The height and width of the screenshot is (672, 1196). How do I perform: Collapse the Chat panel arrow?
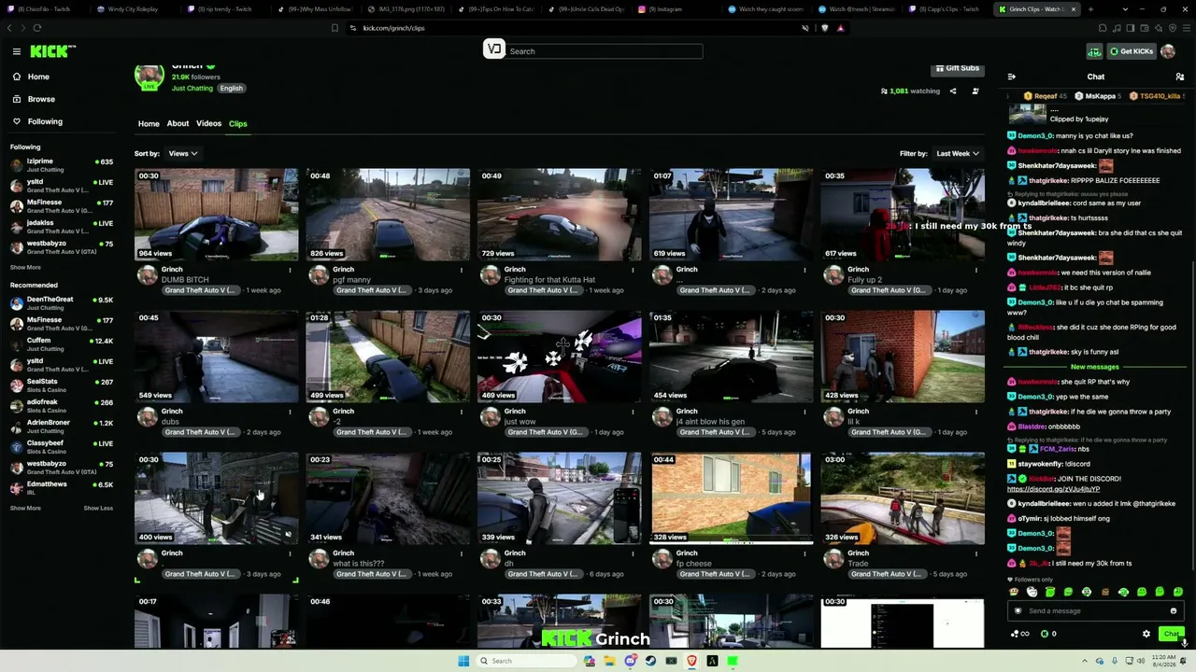point(1011,77)
